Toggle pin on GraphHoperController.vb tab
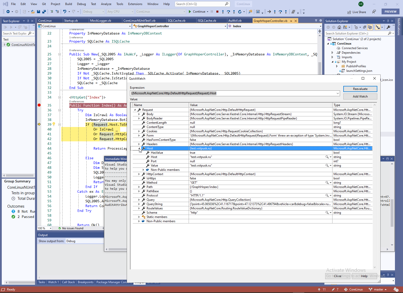Viewport: 403px width, 293px height. [x=291, y=21]
